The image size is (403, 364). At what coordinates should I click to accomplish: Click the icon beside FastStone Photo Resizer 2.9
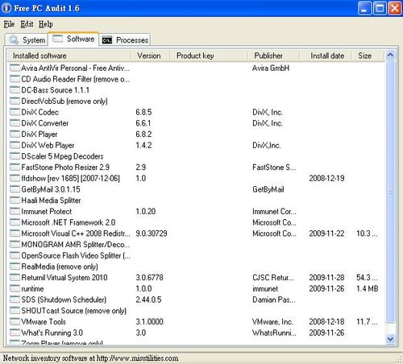point(15,167)
